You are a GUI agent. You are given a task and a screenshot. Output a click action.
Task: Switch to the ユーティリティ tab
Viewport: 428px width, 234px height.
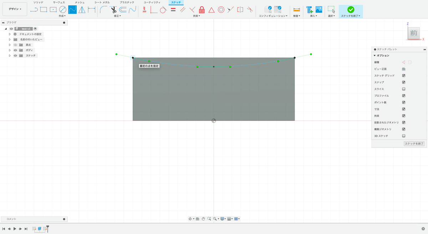(x=152, y=3)
